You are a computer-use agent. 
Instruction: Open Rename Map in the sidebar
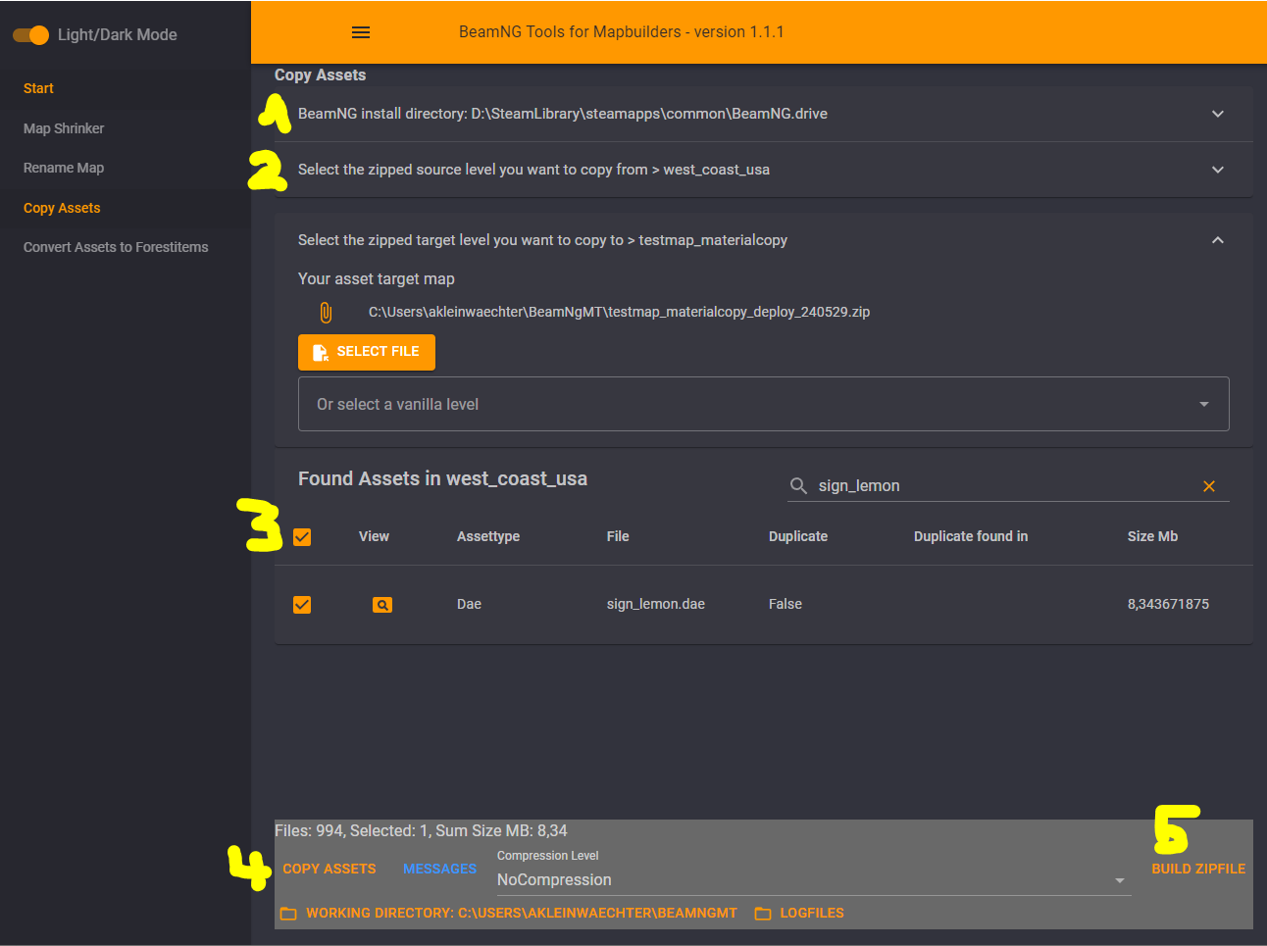[x=64, y=168]
